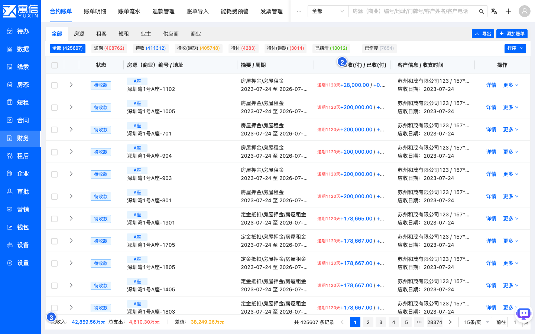
Task: Open the 房态 sidebar section
Action: click(20, 85)
